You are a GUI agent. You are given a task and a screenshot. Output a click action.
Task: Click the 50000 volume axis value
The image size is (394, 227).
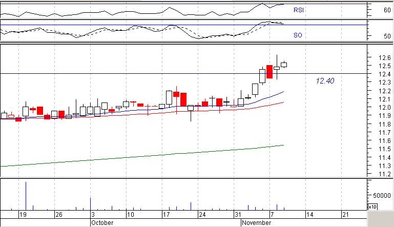click(382, 195)
